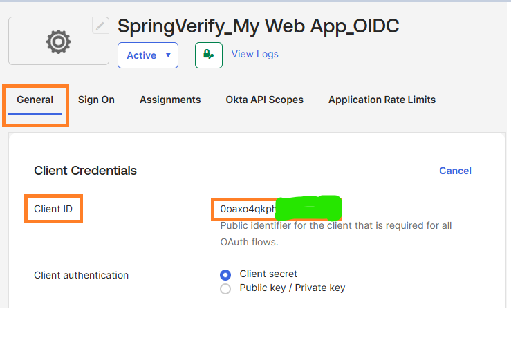This screenshot has height=347, width=511.
Task: Select the Client secret radio button
Action: point(225,274)
